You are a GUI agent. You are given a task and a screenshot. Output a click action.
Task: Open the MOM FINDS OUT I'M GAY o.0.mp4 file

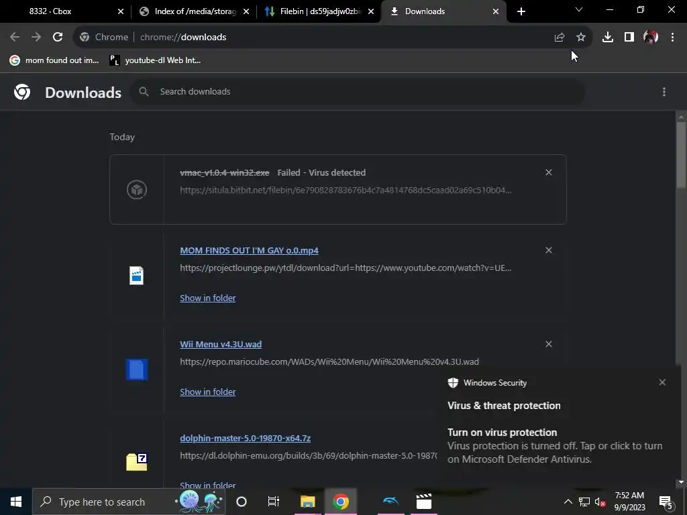(250, 251)
